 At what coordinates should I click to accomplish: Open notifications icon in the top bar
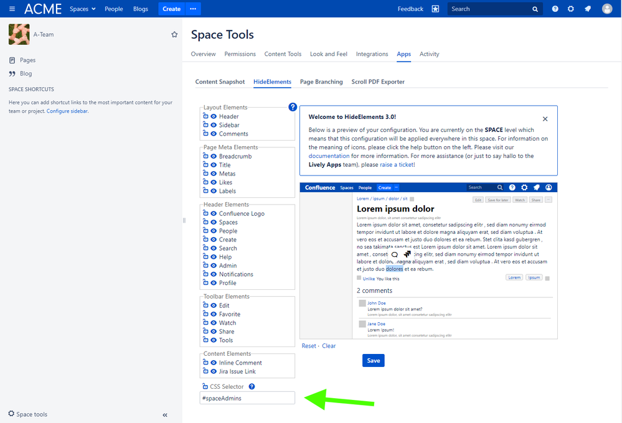tap(588, 9)
